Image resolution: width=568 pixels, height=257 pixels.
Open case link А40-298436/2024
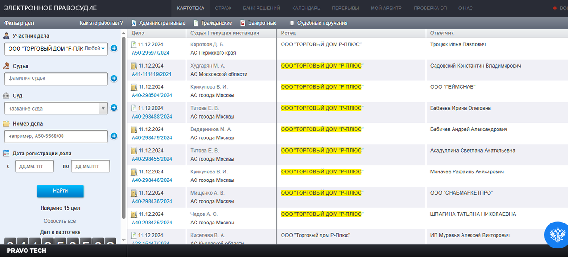click(x=151, y=202)
